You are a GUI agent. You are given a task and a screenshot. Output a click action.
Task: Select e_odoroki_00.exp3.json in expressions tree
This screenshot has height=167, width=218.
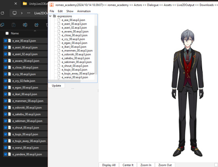point(76,54)
